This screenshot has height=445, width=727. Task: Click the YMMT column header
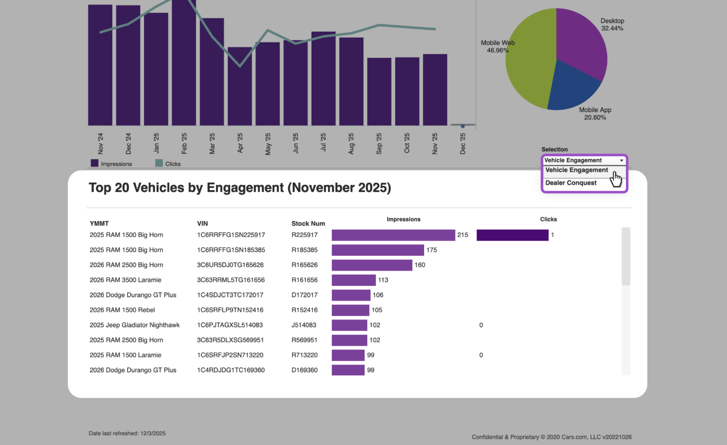coord(99,223)
